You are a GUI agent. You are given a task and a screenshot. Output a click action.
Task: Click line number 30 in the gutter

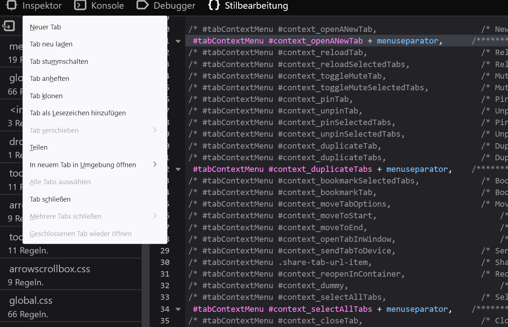coord(165,262)
